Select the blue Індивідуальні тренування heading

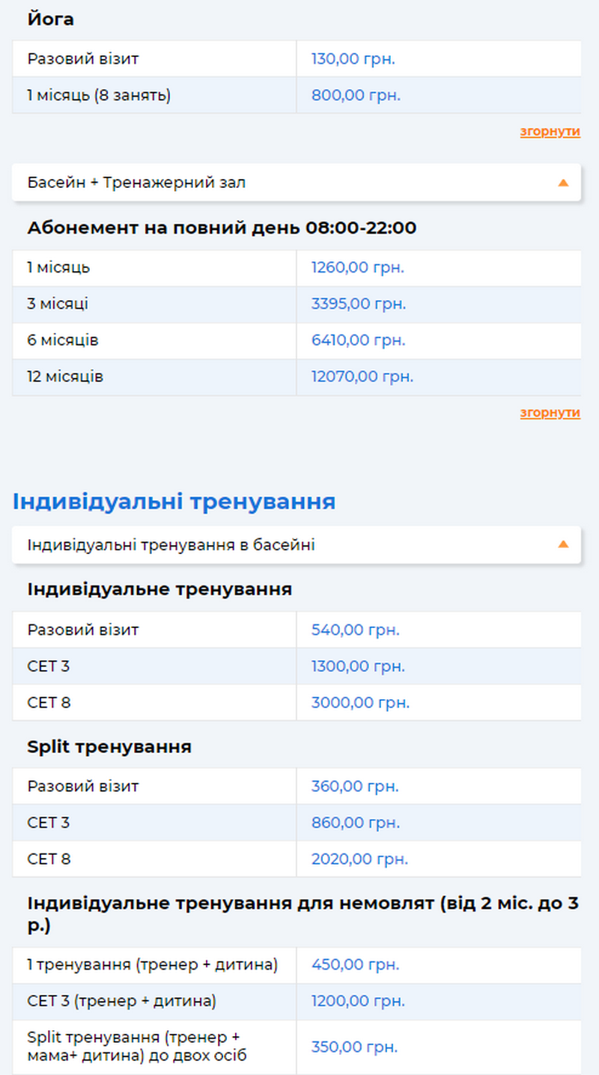tap(174, 502)
